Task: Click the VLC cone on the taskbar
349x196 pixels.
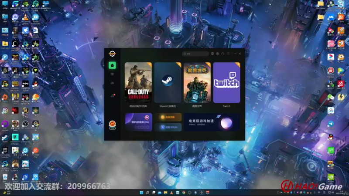Action: click(x=171, y=193)
